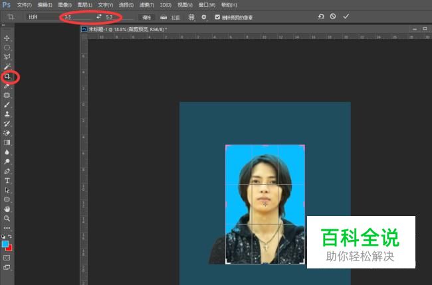Open the 文字(Y) Type menu
Viewport: 432px width, 285px height.
106,5
